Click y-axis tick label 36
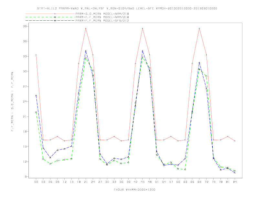 25,41
